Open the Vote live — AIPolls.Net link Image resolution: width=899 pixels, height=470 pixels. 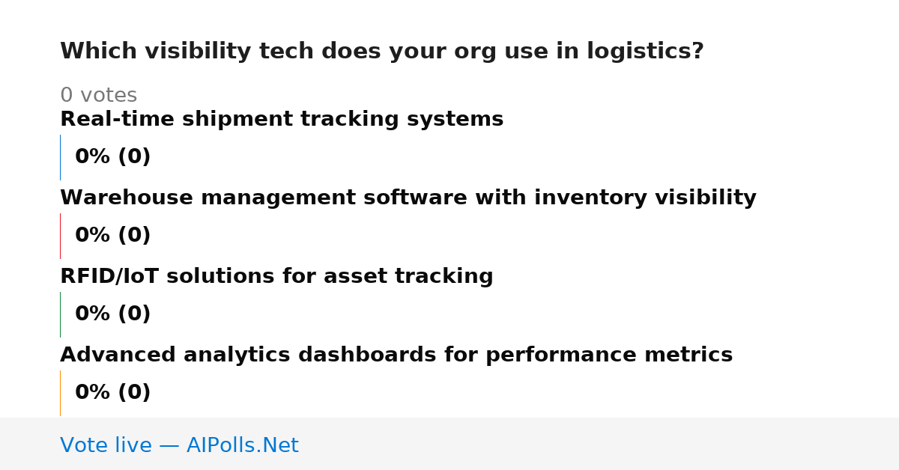coord(179,445)
